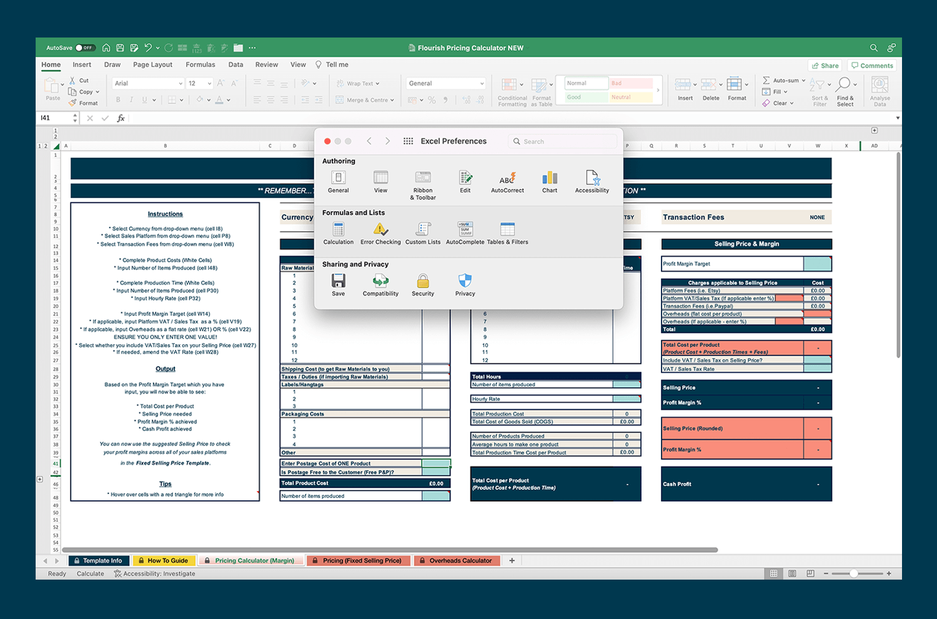The width and height of the screenshot is (937, 619).
Task: Click the font colour swatch
Action: click(220, 99)
